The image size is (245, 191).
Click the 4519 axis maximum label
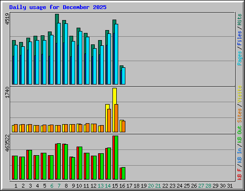pos(7,19)
